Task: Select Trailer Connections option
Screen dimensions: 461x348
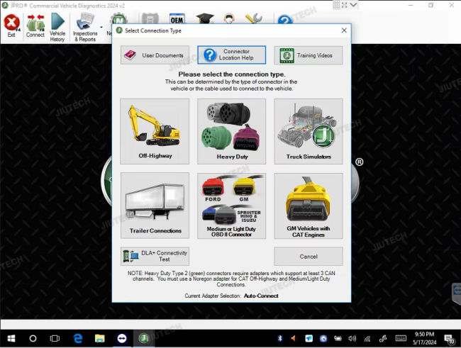Action: [155, 206]
